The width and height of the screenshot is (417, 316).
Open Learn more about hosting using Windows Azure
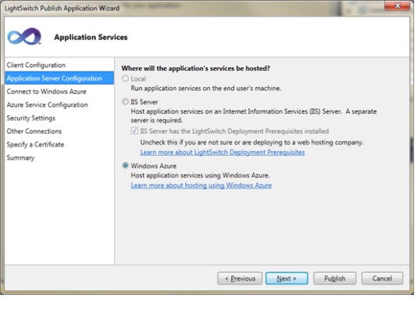201,185
